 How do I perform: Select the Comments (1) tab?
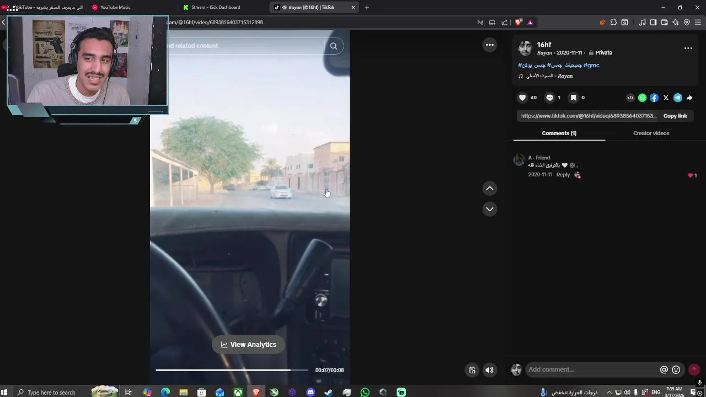[559, 133]
